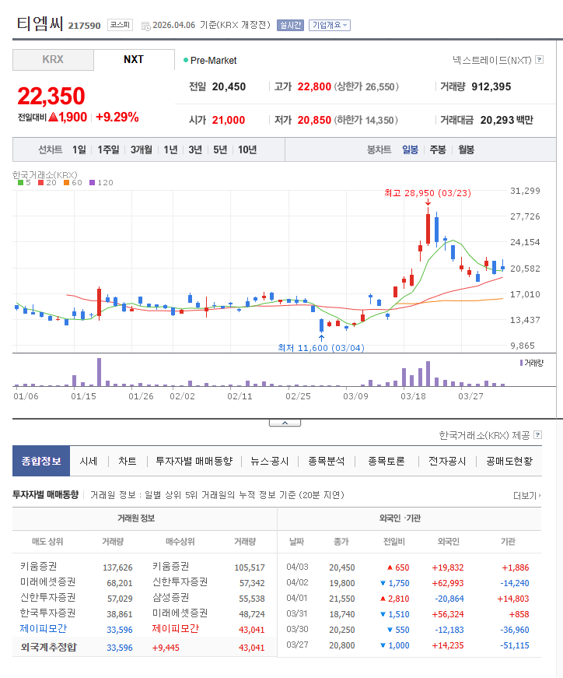Select 1일 line chart period

coord(79,149)
